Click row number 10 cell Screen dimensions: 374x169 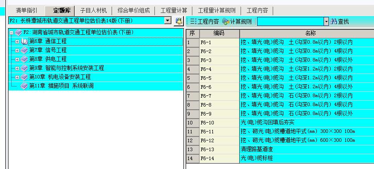coord(192,123)
